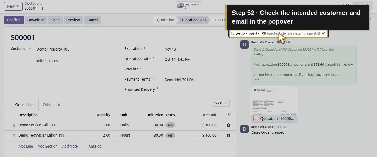Click the Preview button
The width and height of the screenshot is (377, 157).
click(x=73, y=20)
